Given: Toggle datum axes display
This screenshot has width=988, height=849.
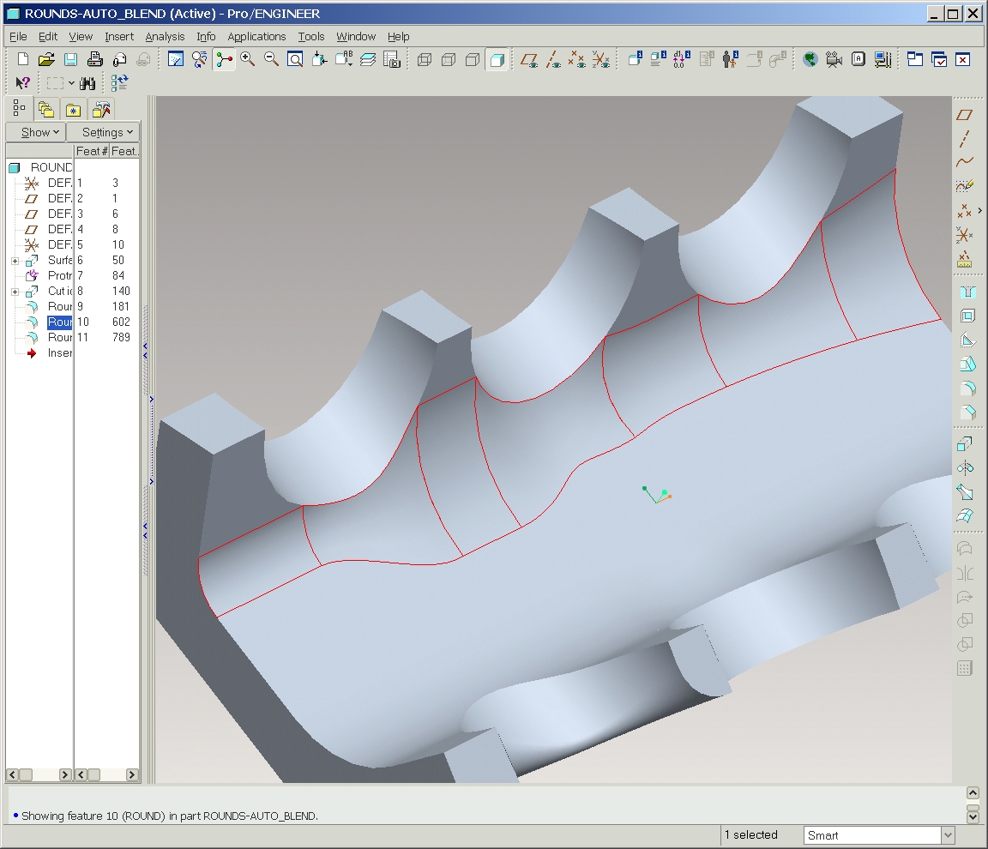Looking at the screenshot, I should (x=554, y=59).
